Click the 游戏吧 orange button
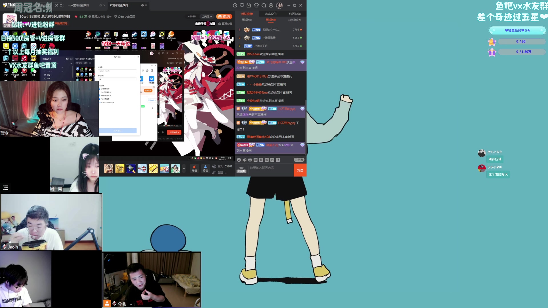Image resolution: width=548 pixels, height=308 pixels. click(x=224, y=17)
